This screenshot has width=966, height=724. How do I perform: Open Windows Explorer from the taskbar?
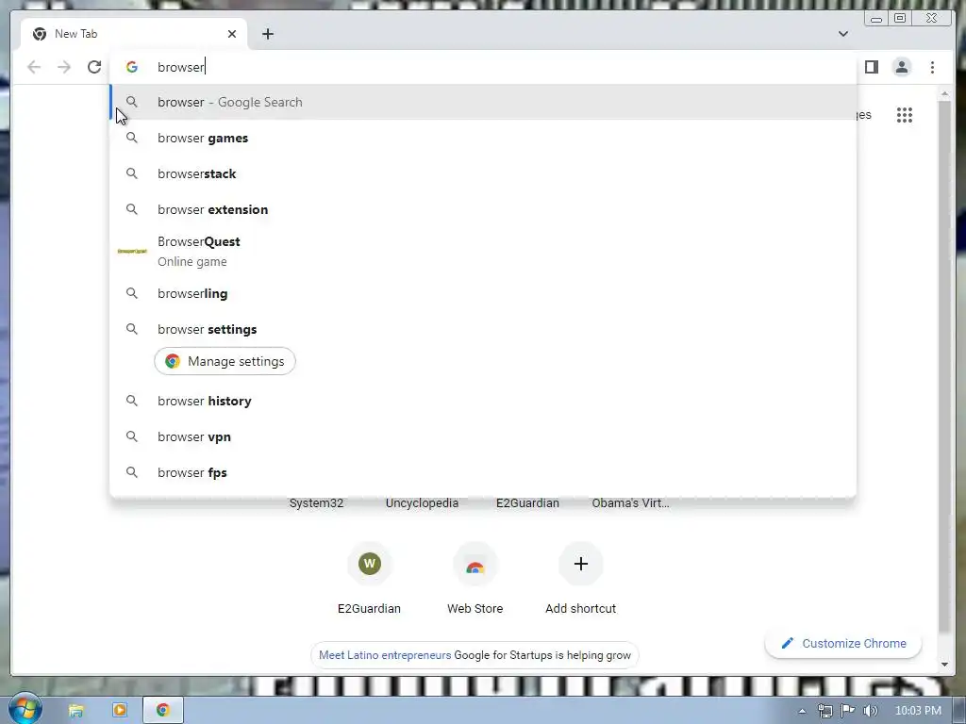75,711
